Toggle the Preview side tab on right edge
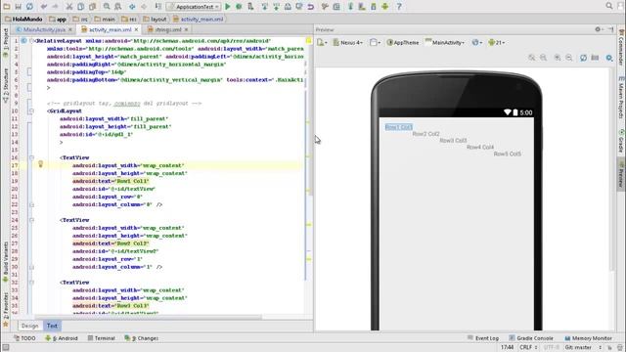 tap(621, 174)
